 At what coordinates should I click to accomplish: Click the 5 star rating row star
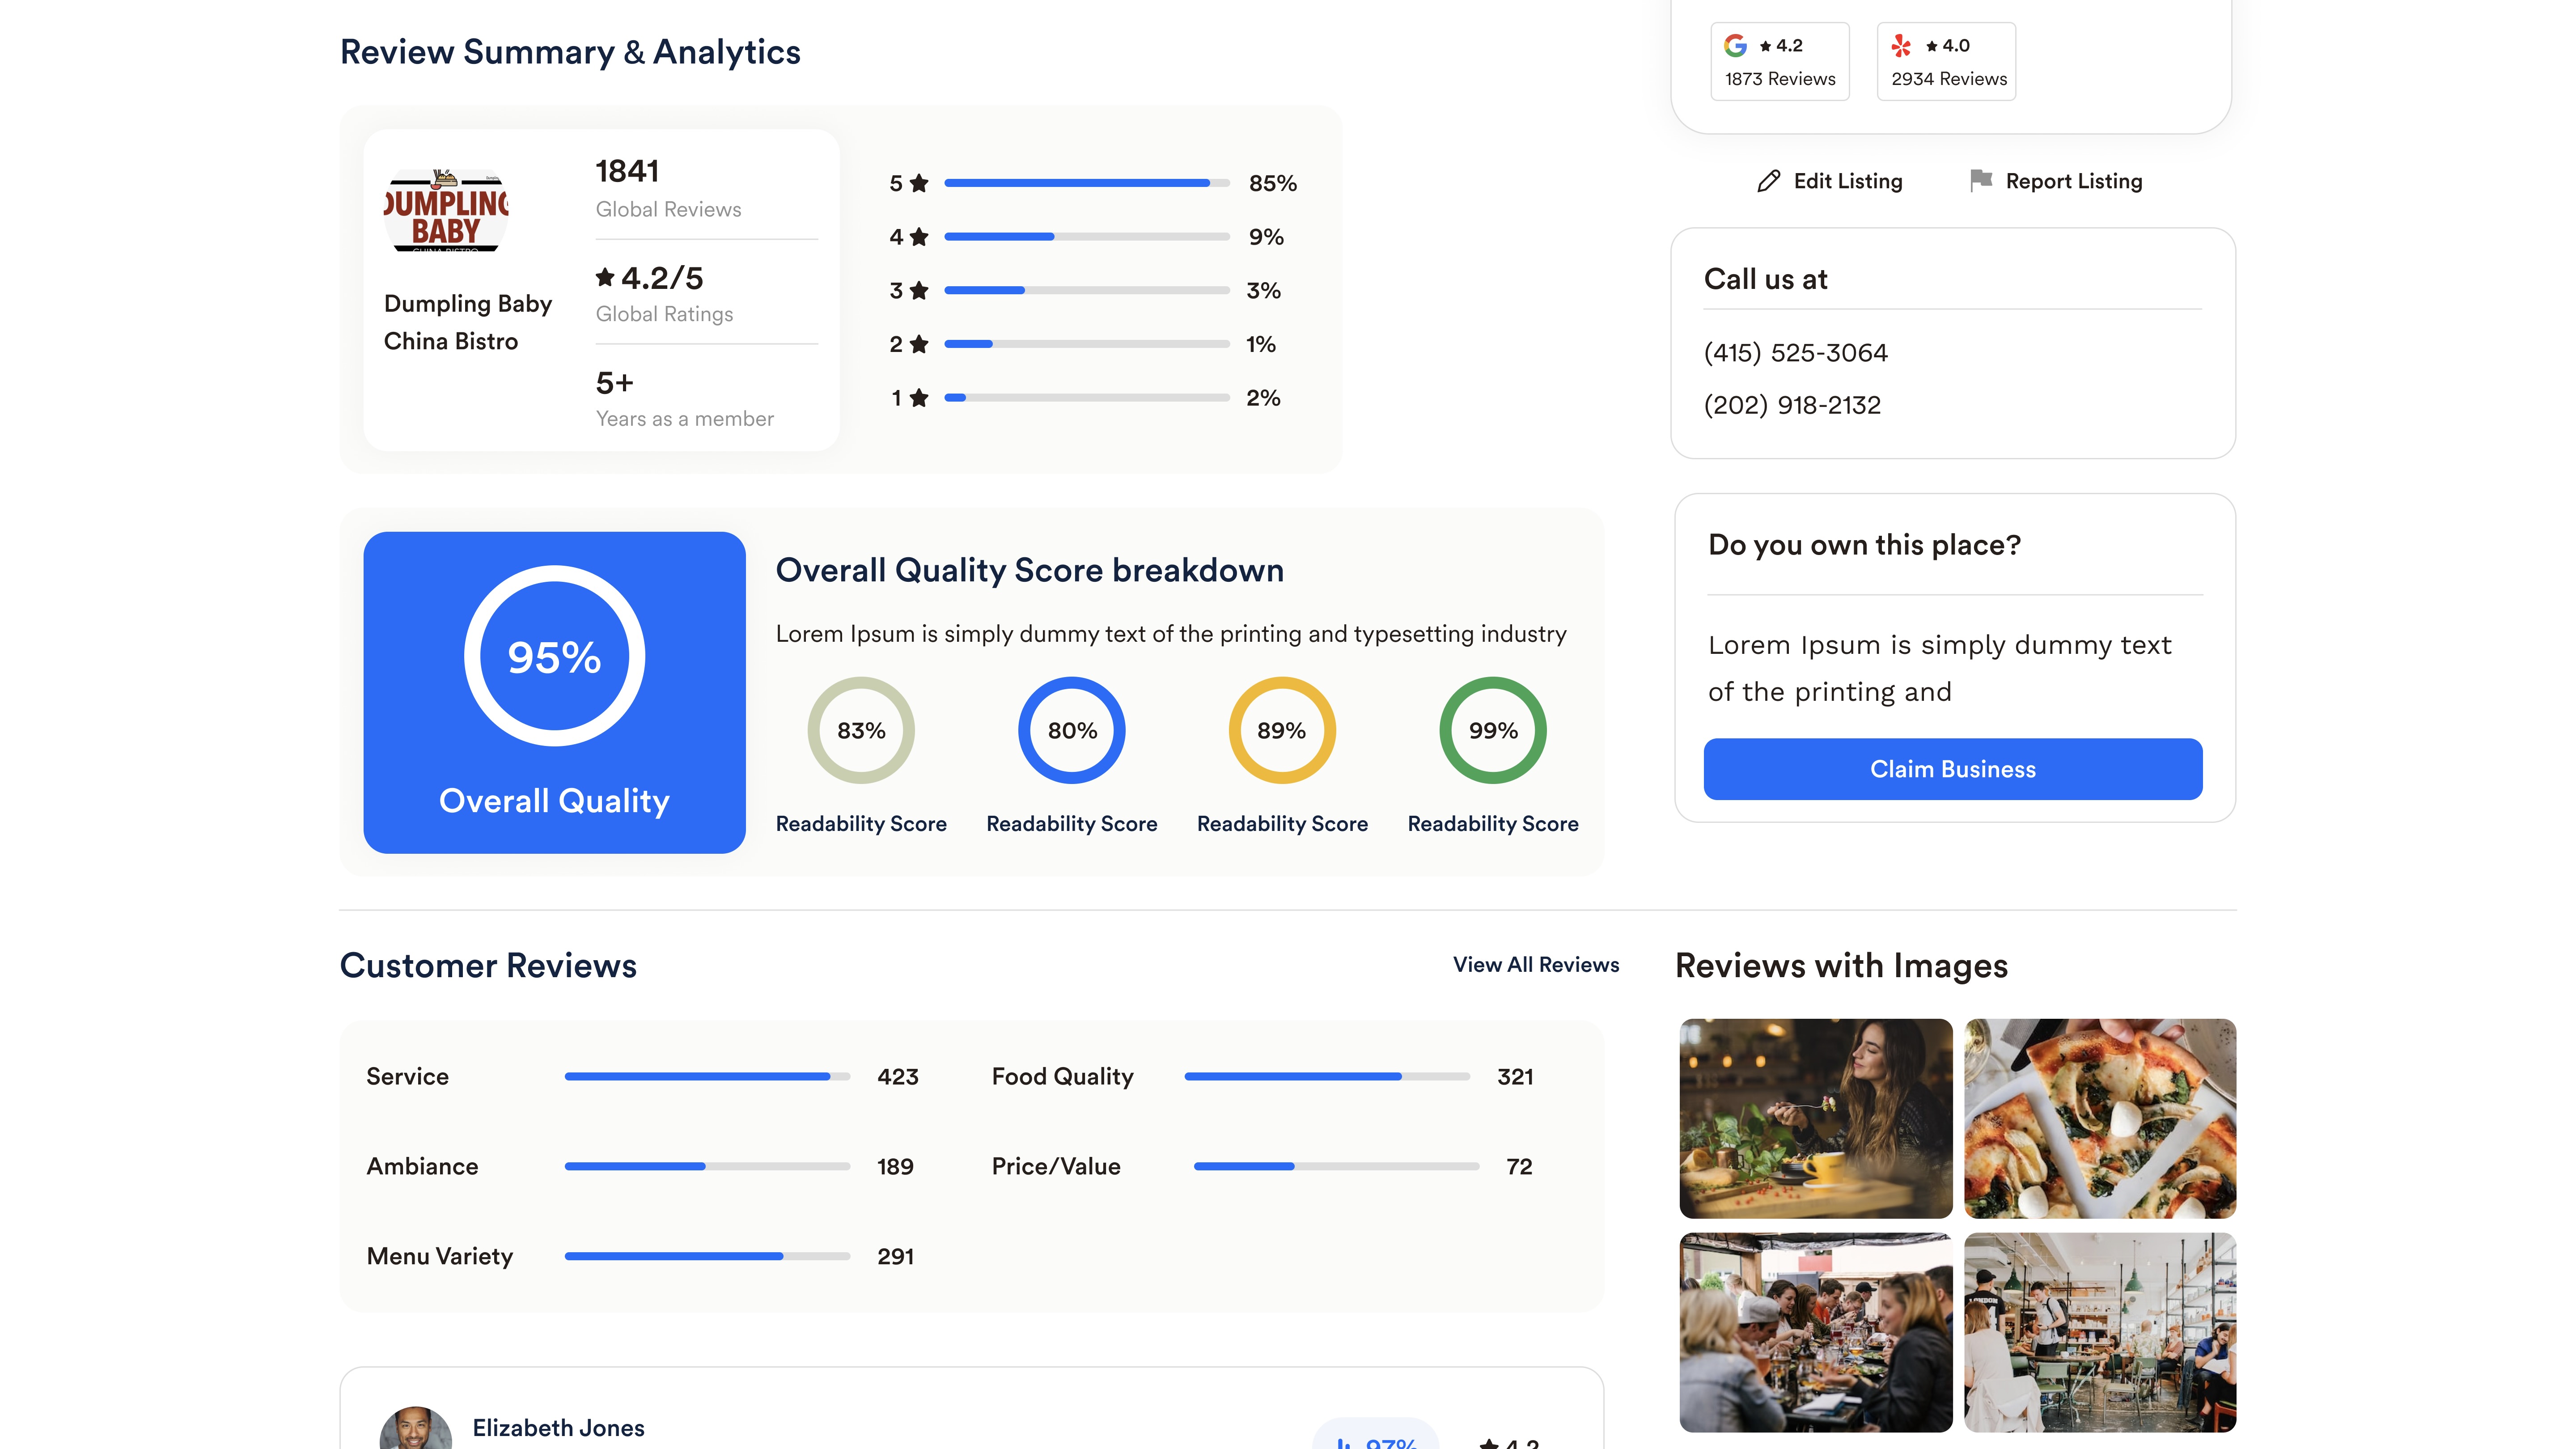[x=919, y=183]
